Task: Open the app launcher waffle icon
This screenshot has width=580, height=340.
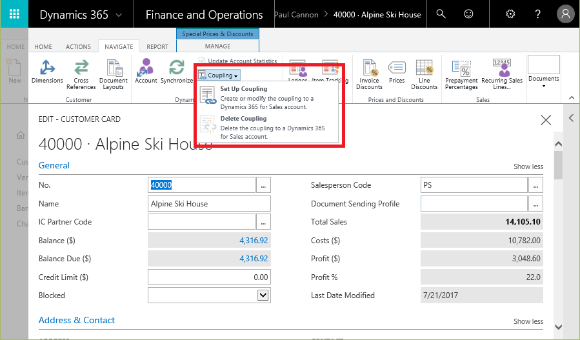Action: 14,14
